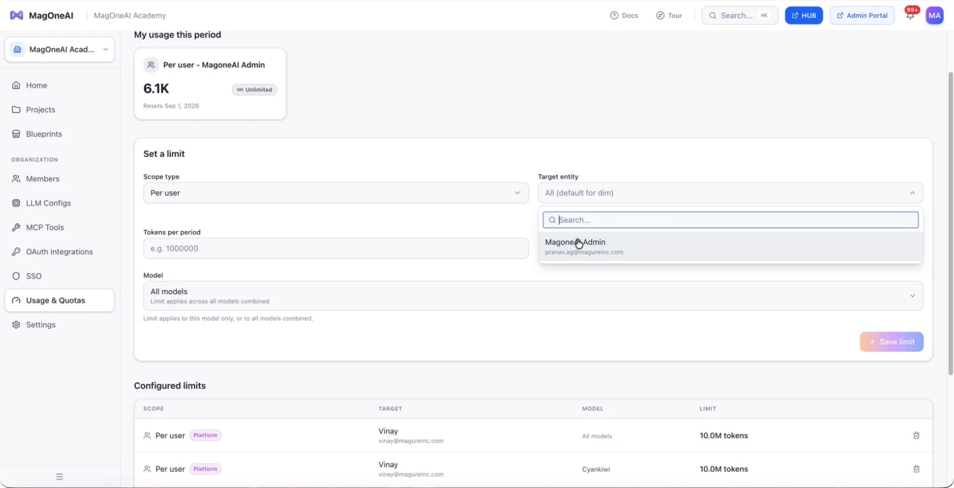Collapse sidebar using the menu lines icon
Screen dimensions: 954x488
pyautogui.click(x=60, y=477)
